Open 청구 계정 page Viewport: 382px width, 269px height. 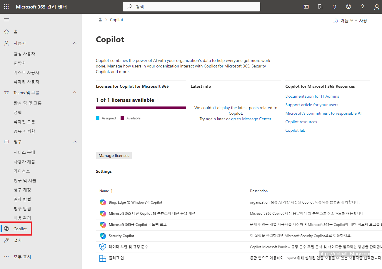pos(22,190)
